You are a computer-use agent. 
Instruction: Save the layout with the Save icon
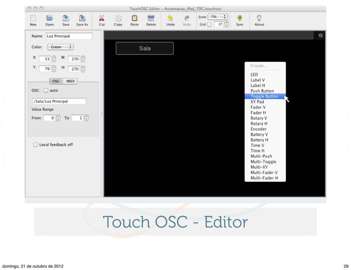[x=66, y=18]
